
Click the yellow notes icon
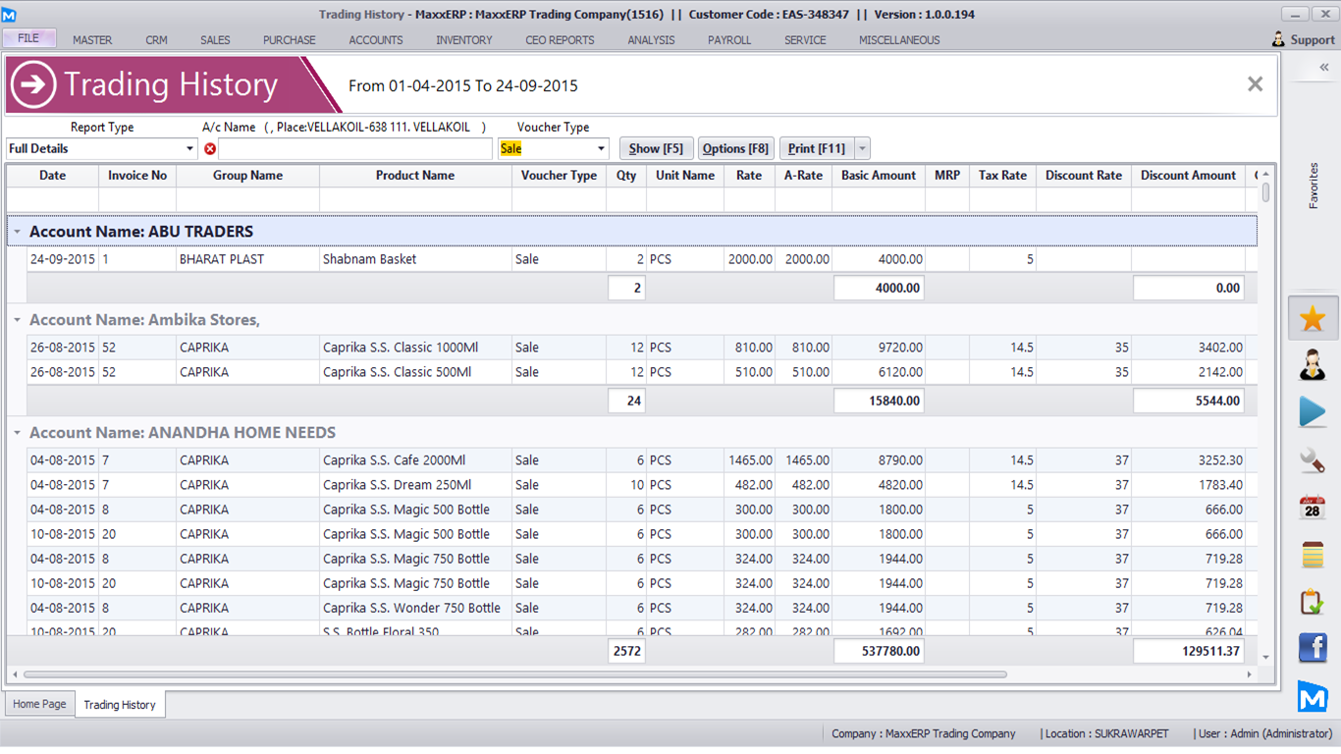pyautogui.click(x=1313, y=555)
